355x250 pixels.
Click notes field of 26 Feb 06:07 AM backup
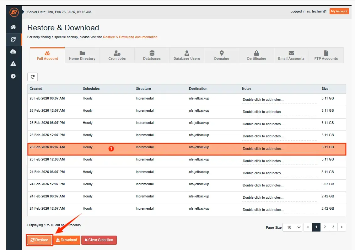coord(279,100)
